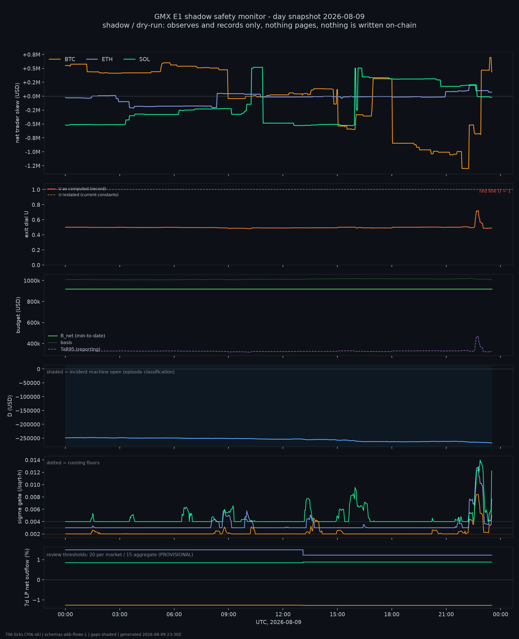Select the green SOL legend line swatch
This screenshot has height=639, width=519.
click(129, 59)
